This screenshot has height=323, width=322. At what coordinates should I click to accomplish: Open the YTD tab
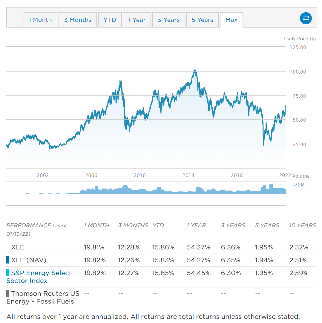coord(110,20)
